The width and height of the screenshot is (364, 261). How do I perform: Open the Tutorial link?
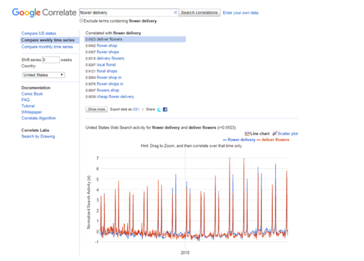click(28, 106)
